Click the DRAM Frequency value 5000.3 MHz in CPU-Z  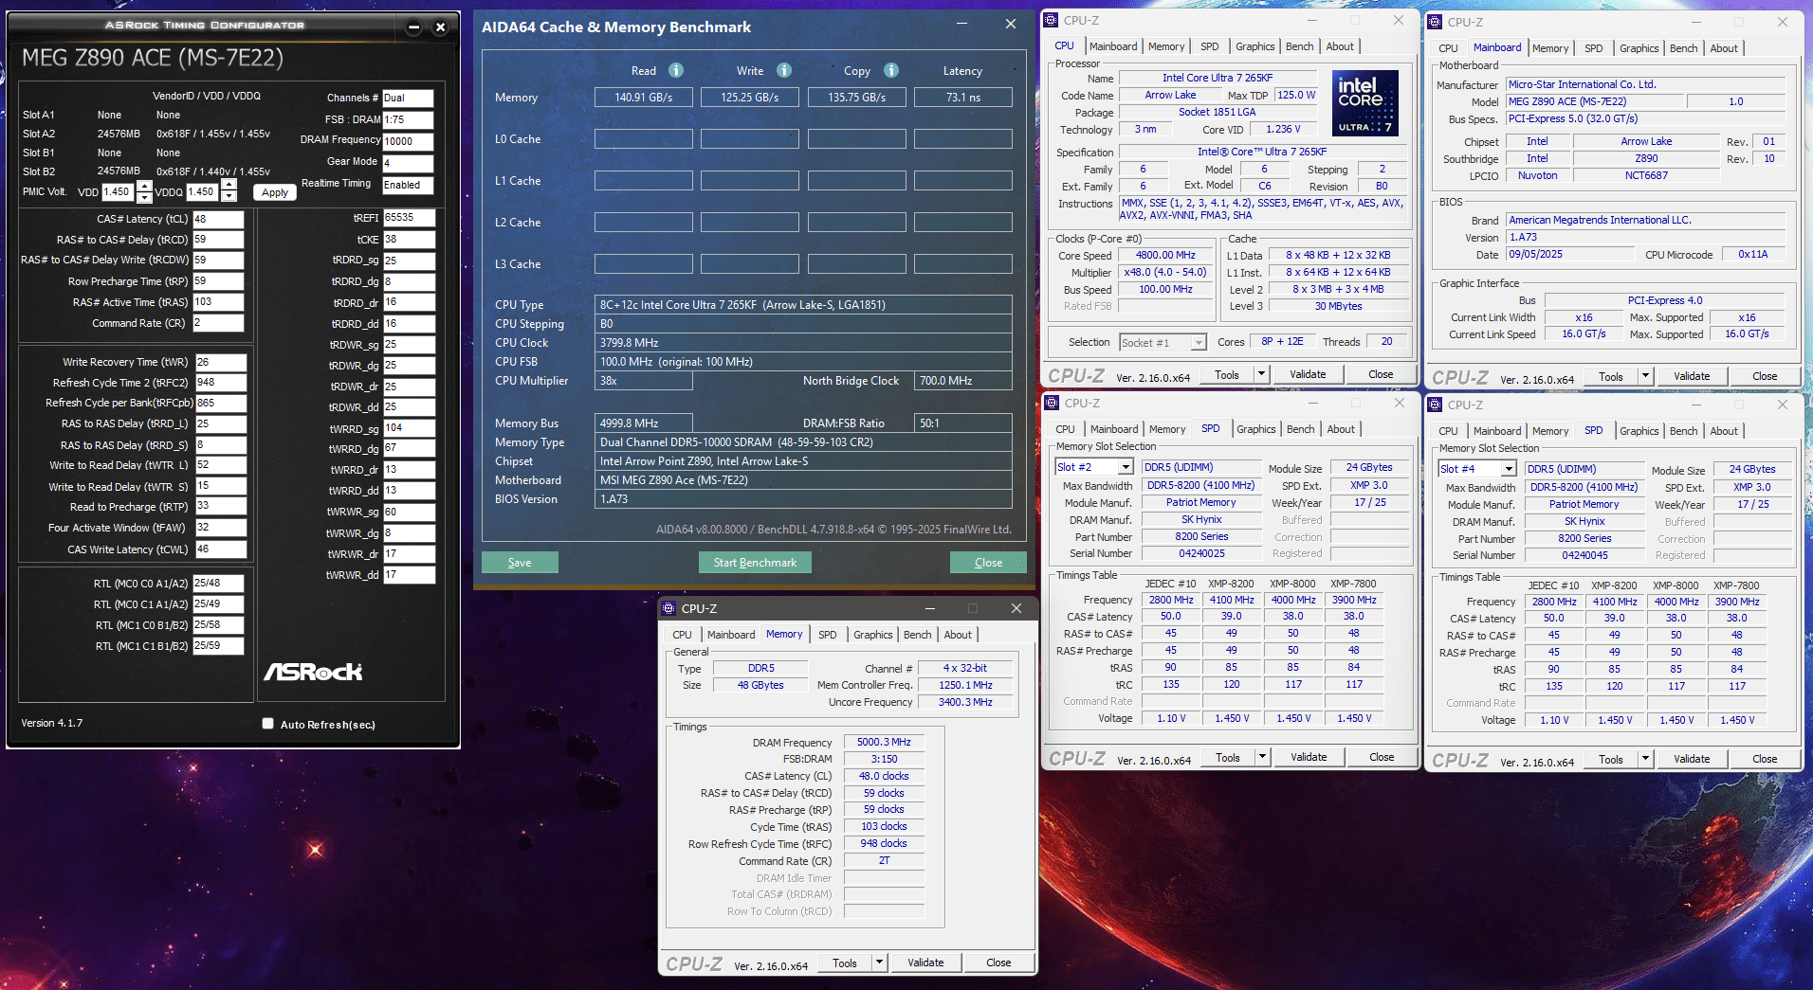[x=884, y=743]
